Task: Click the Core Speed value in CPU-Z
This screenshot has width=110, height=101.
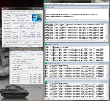Action: click(x=15, y=33)
